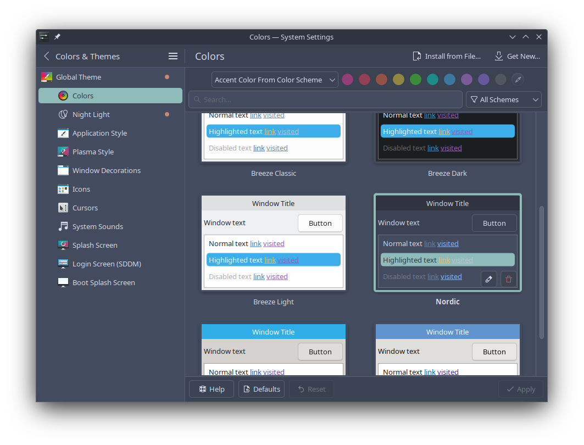Open the All Schemes filter dropdown
Viewport: 584px width, 445px height.
pyautogui.click(x=503, y=99)
